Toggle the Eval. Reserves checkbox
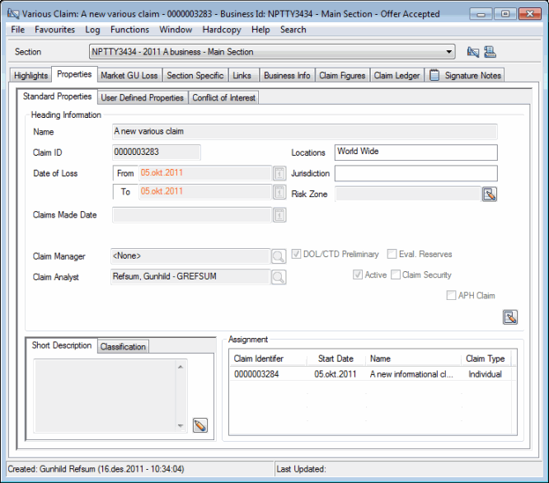This screenshot has height=483, width=549. coord(393,255)
